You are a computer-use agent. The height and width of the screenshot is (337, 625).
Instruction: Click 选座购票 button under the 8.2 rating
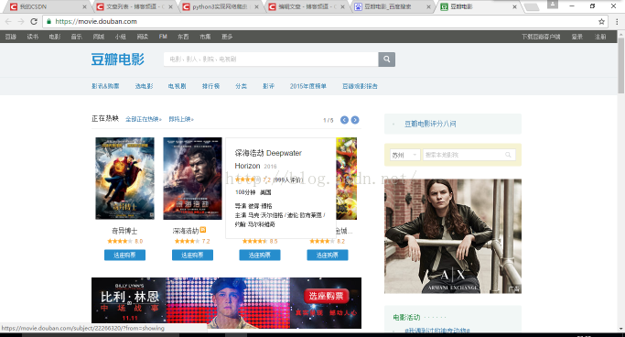(328, 255)
